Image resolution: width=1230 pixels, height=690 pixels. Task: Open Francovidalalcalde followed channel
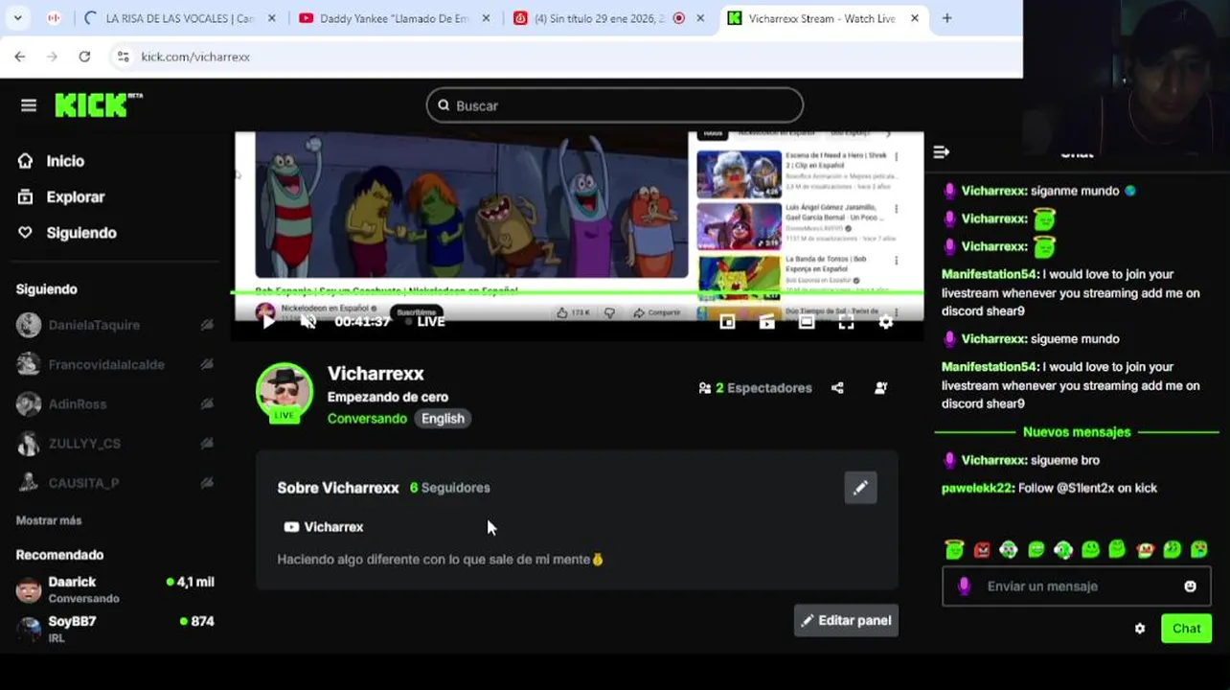105,364
